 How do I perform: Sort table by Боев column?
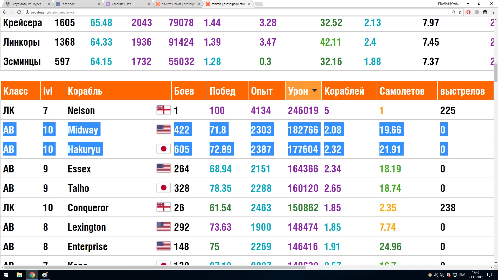click(184, 91)
